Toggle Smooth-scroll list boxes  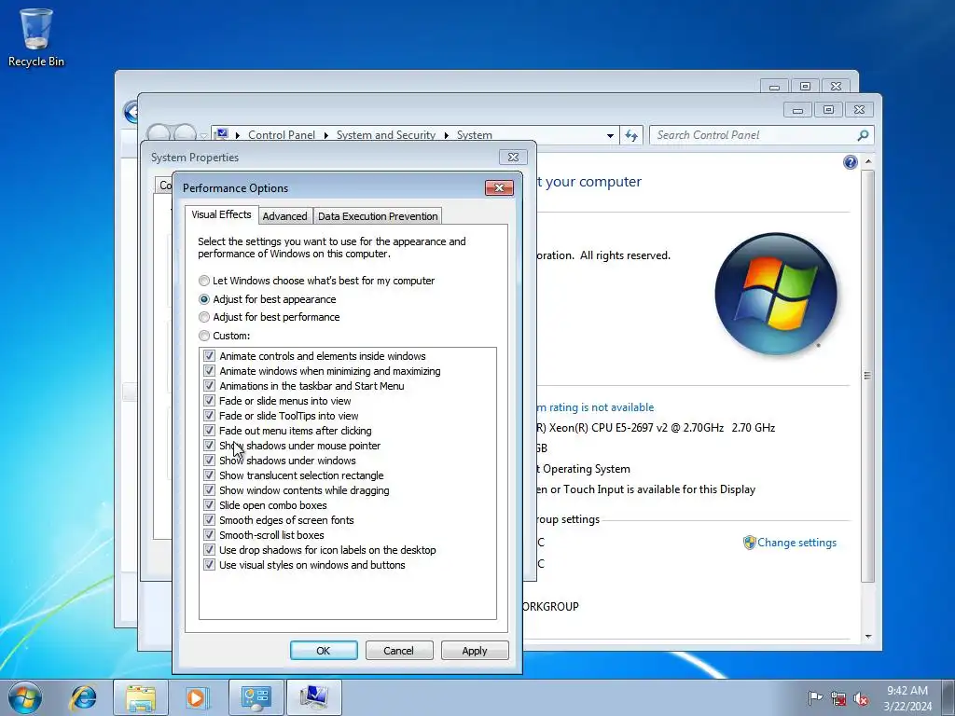pyautogui.click(x=209, y=534)
